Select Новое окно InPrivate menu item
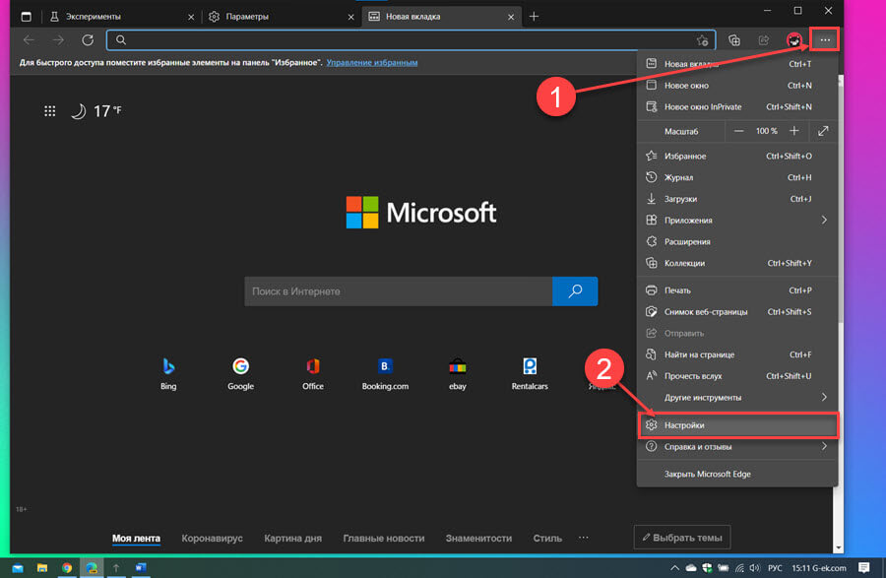Image resolution: width=886 pixels, height=578 pixels. point(736,106)
